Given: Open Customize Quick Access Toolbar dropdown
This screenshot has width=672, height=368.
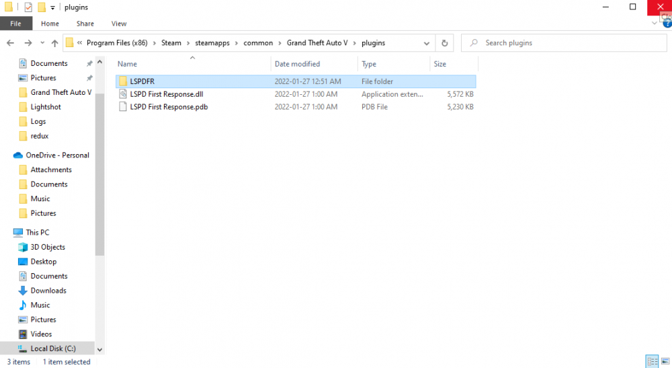Looking at the screenshot, I should (x=52, y=7).
